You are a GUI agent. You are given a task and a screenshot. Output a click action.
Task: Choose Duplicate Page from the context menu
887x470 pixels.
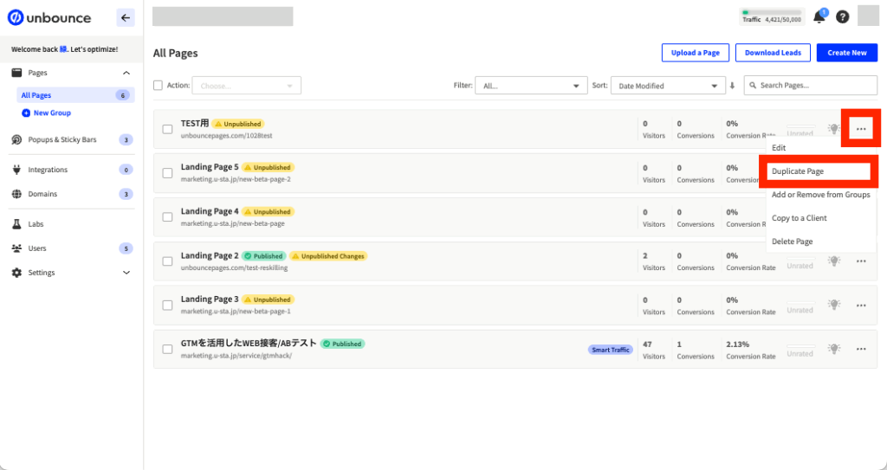pos(819,171)
